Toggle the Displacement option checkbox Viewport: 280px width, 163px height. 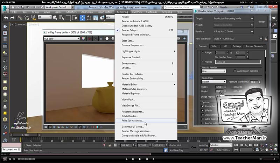203,115
